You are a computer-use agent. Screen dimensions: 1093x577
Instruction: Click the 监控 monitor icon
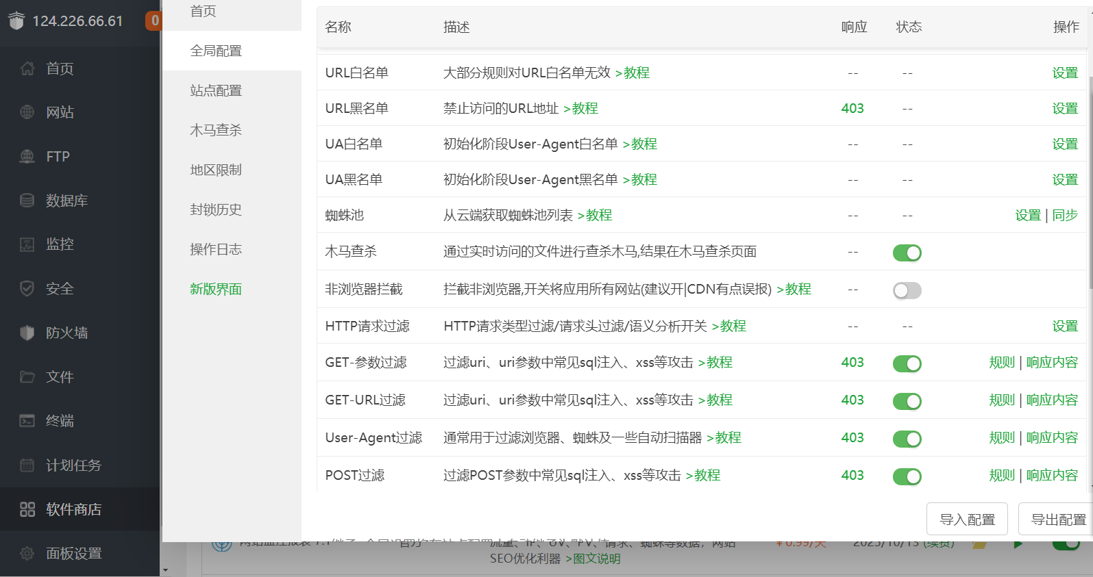click(27, 244)
